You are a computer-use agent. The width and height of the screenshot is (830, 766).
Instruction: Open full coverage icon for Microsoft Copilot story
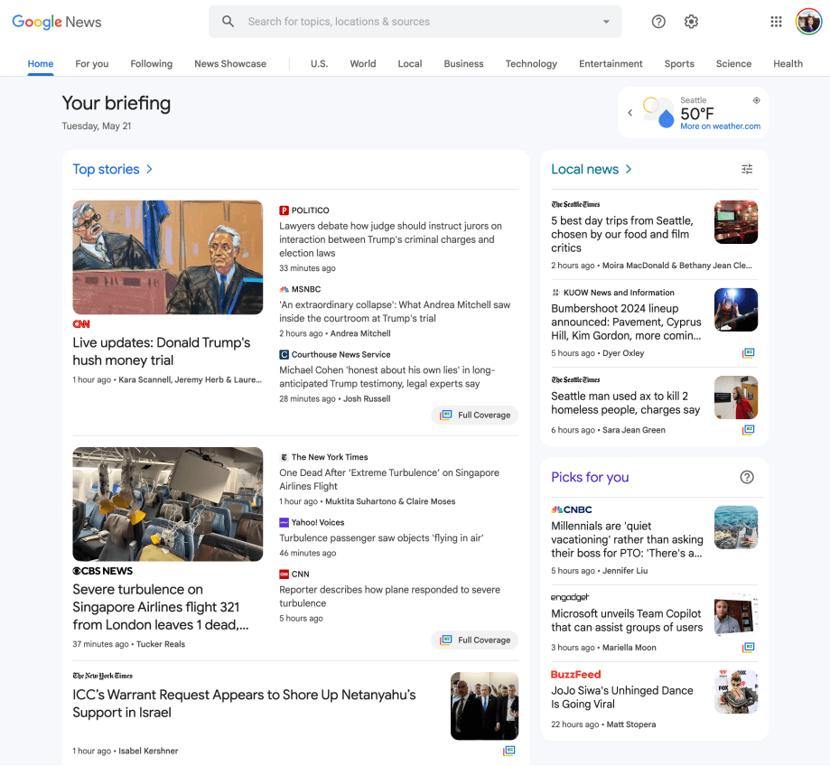[x=748, y=647]
